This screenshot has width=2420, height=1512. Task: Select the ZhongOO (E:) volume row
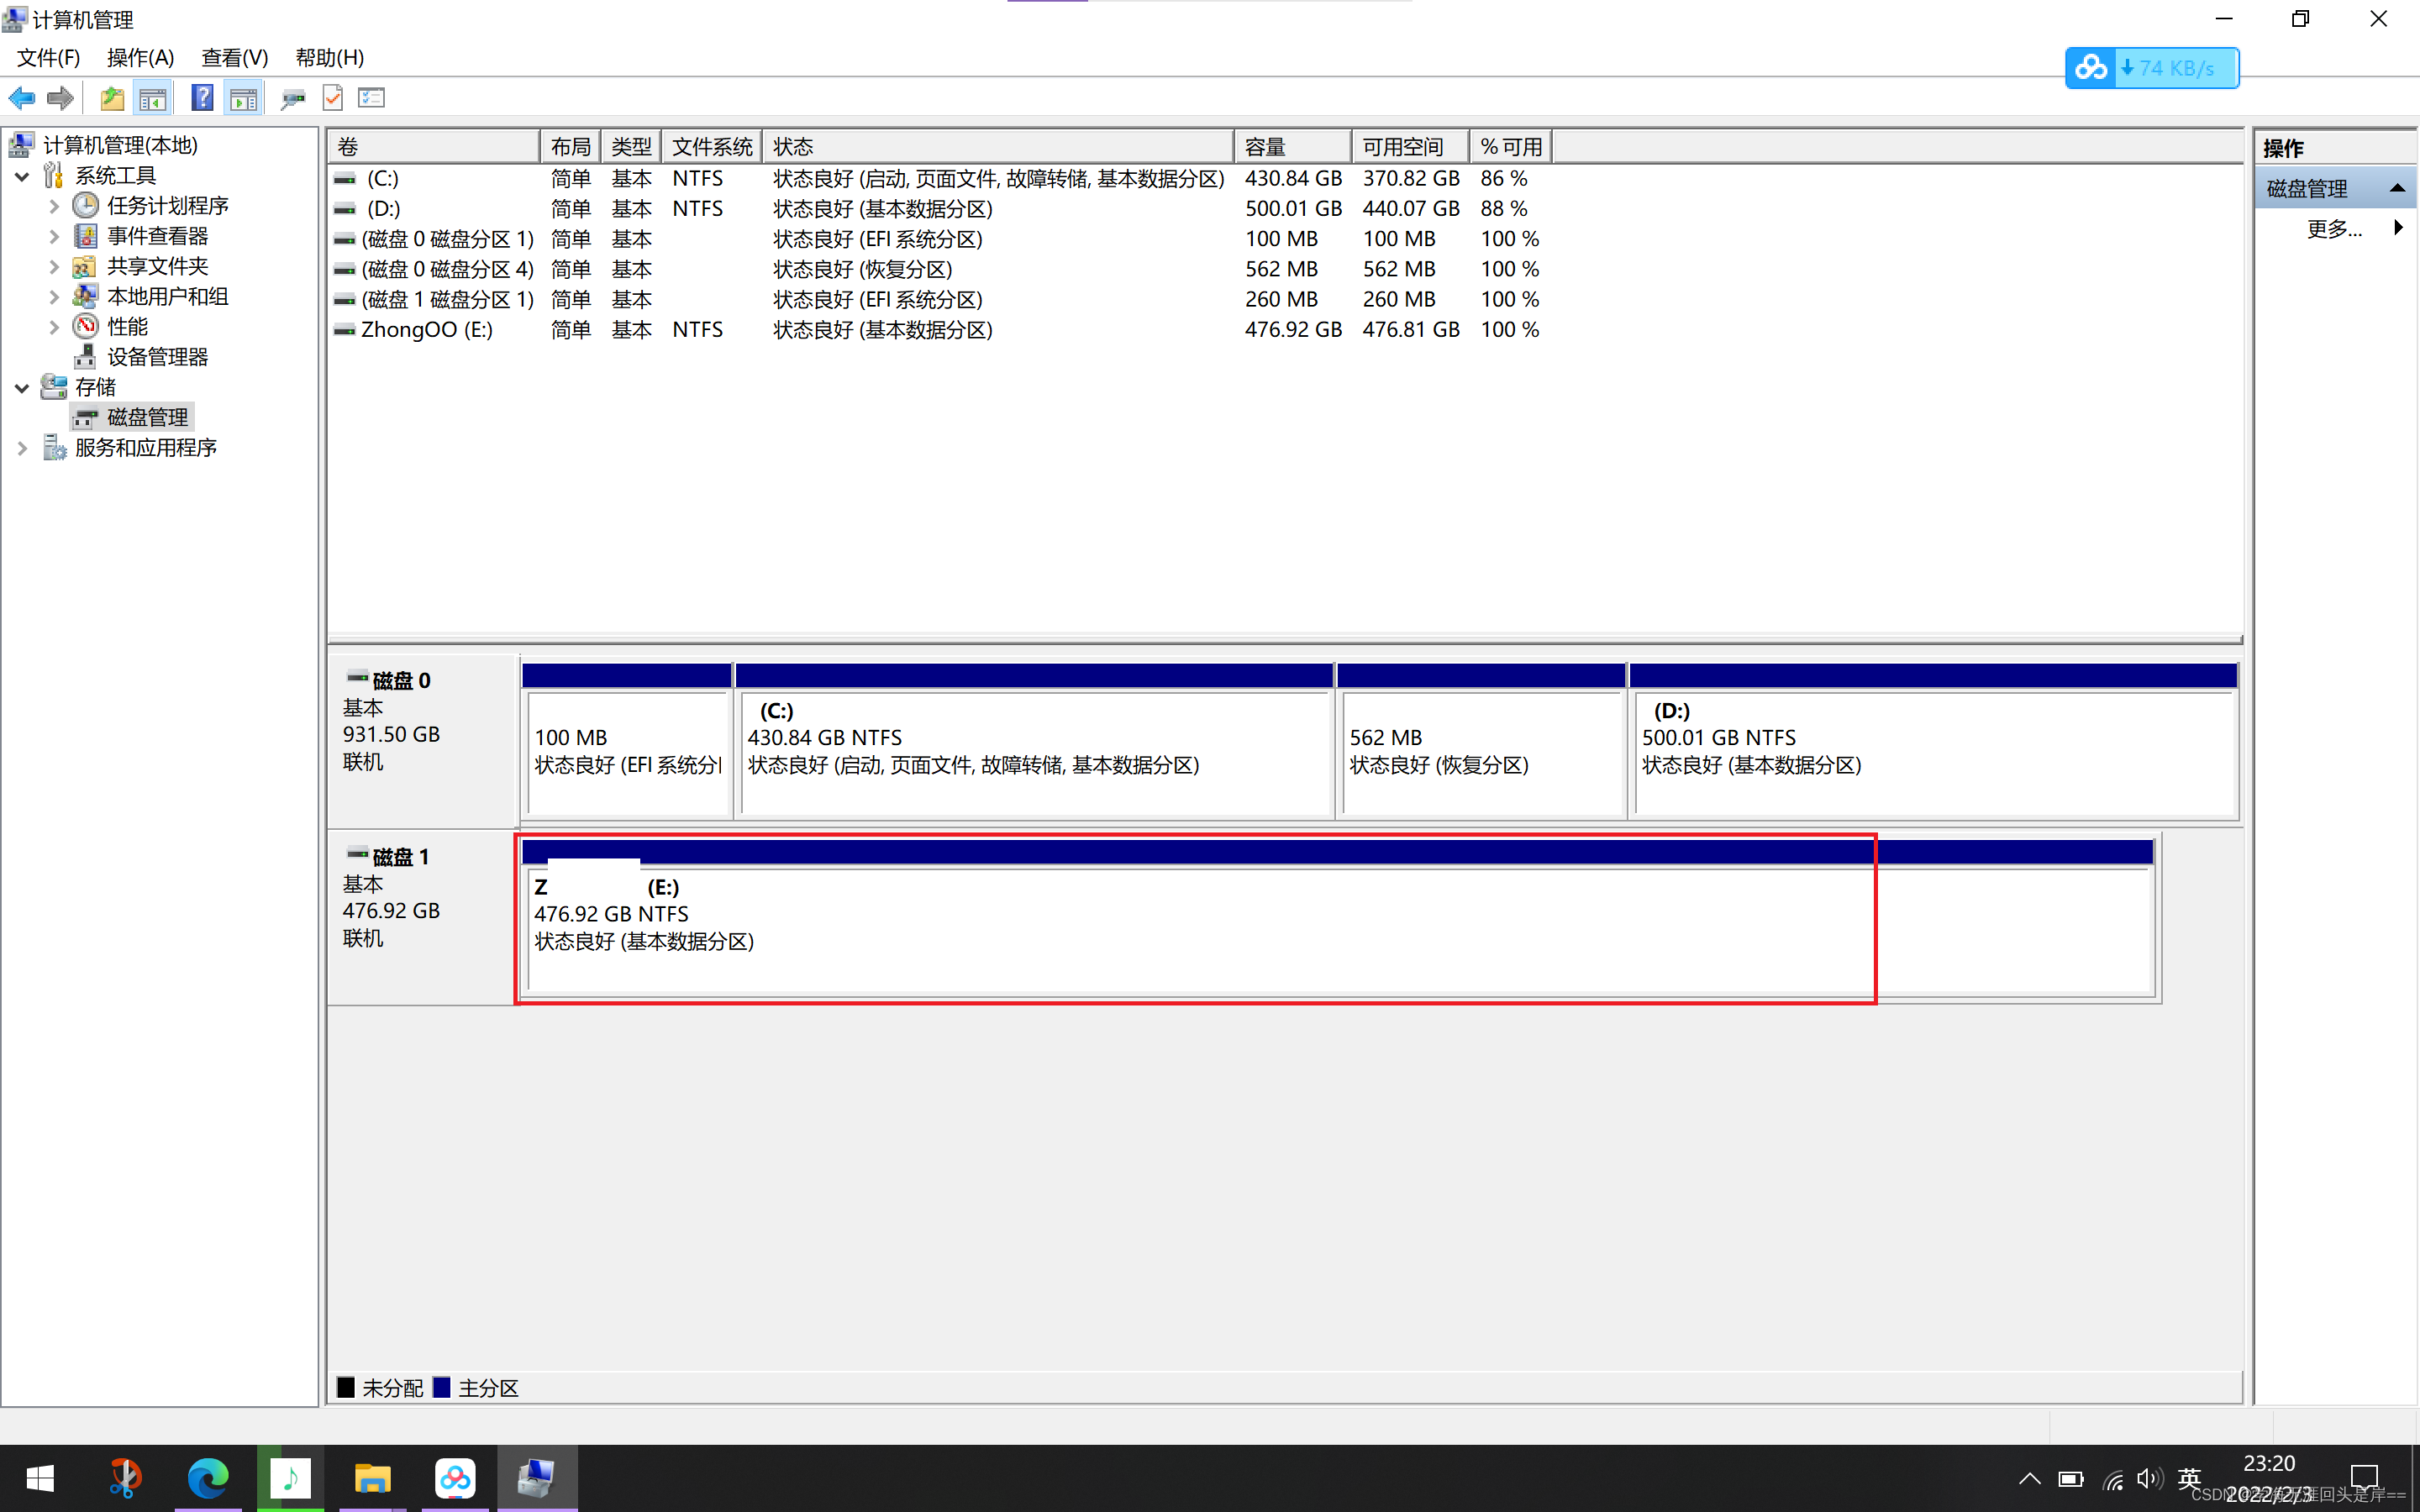[427, 330]
